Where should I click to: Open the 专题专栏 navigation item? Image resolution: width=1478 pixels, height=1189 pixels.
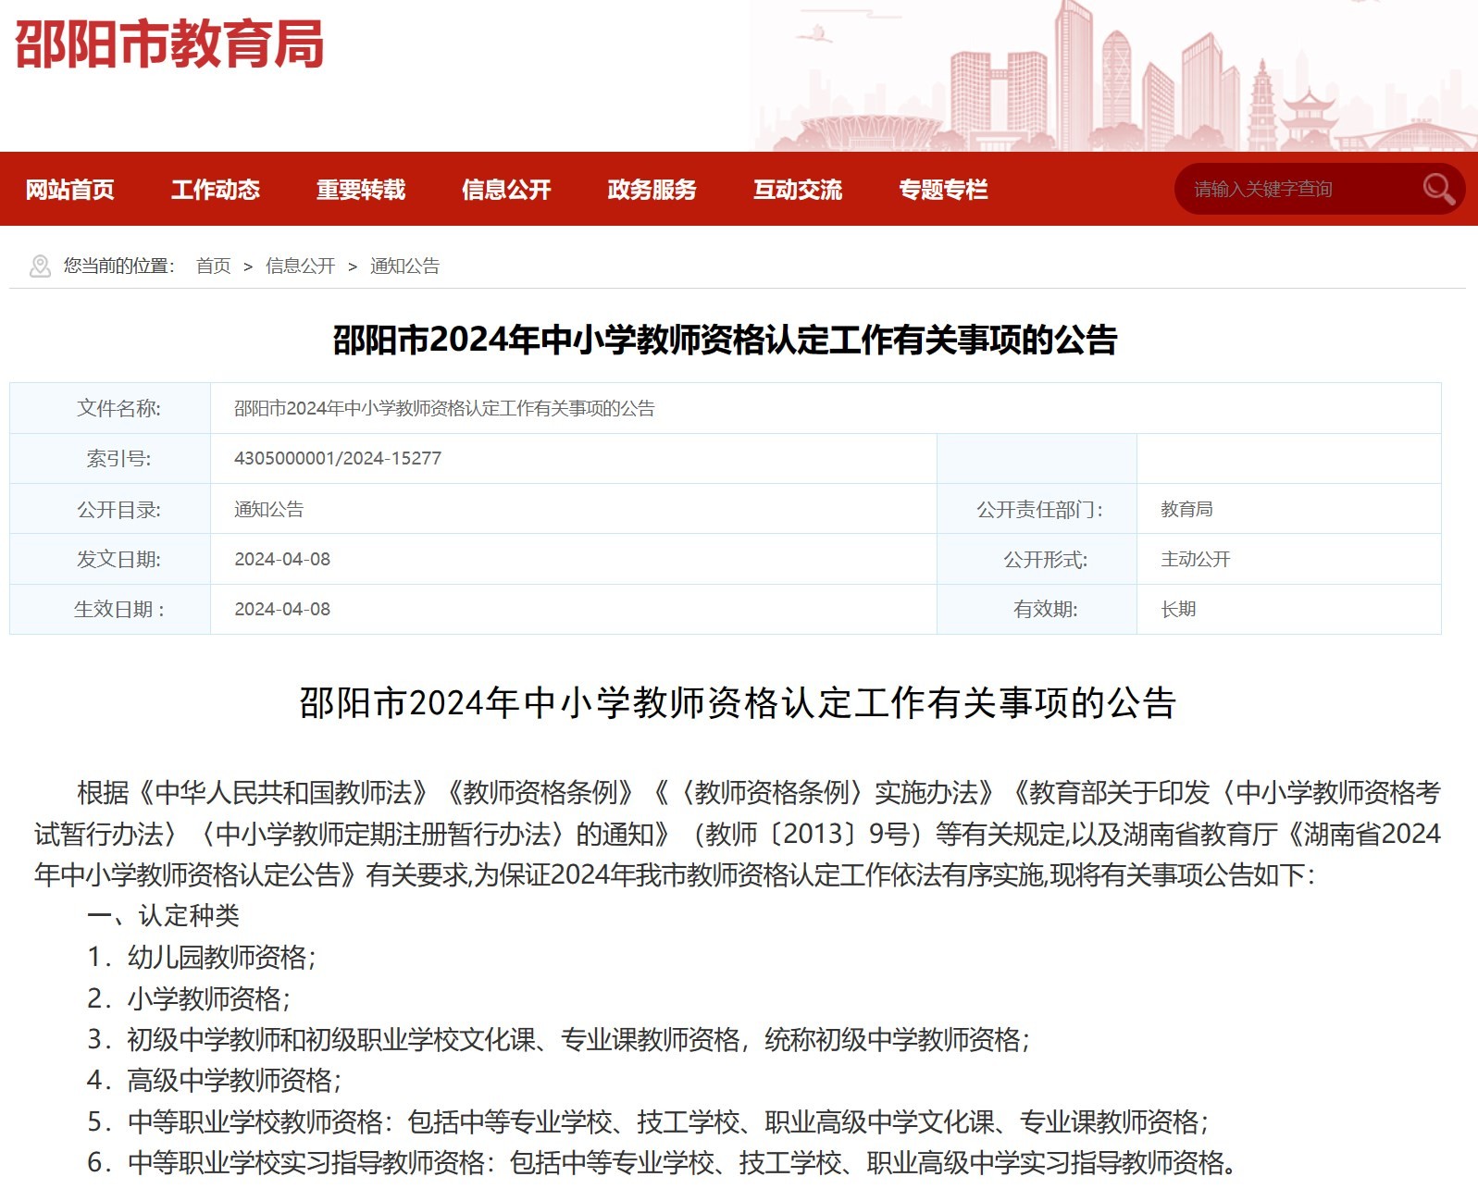pos(943,190)
